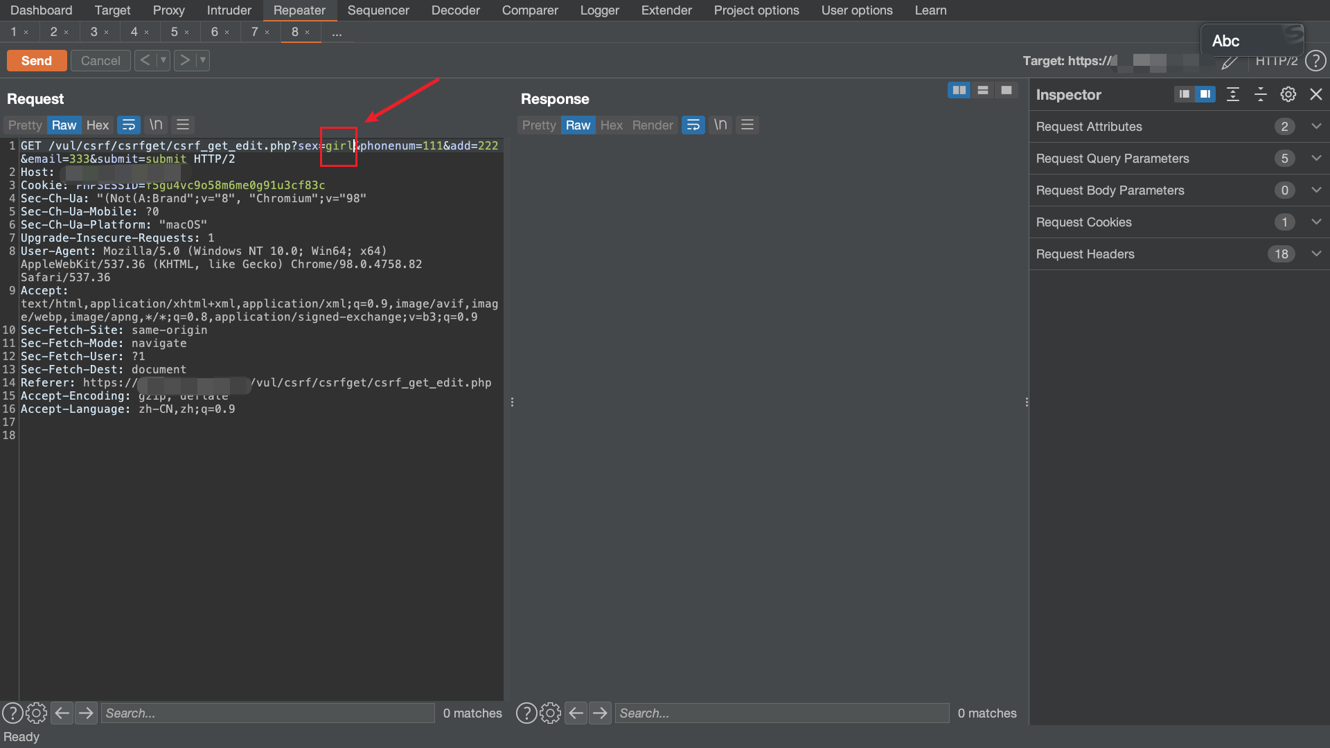The image size is (1330, 748).
Task: Show more Repeater tabs via ellipsis
Action: point(337,33)
